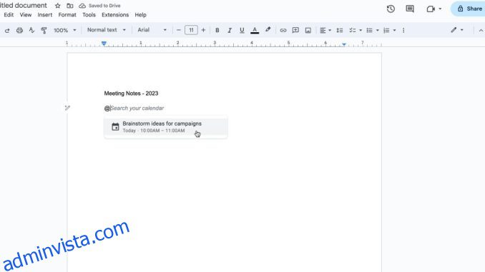Click the insert image icon
Image resolution: width=485 pixels, height=272 pixels.
pyautogui.click(x=308, y=30)
